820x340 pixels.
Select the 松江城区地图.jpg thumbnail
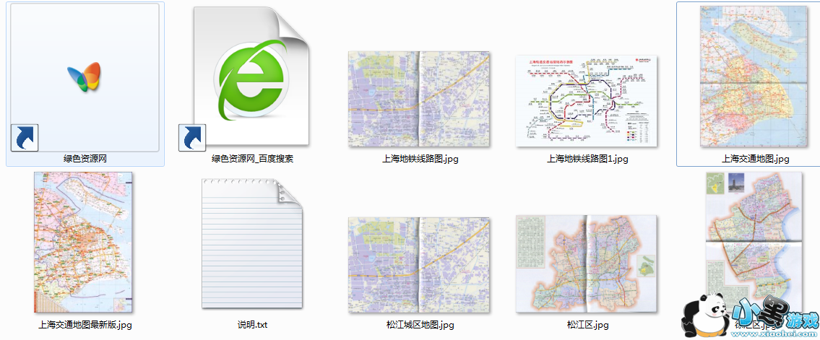point(420,266)
